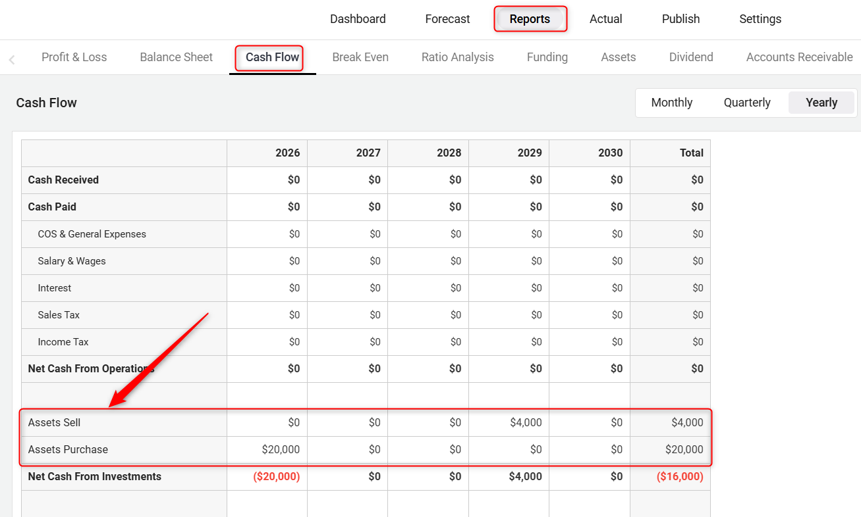Viewport: 861px width, 517px height.
Task: Select the Cash Received row label
Action: coord(63,180)
